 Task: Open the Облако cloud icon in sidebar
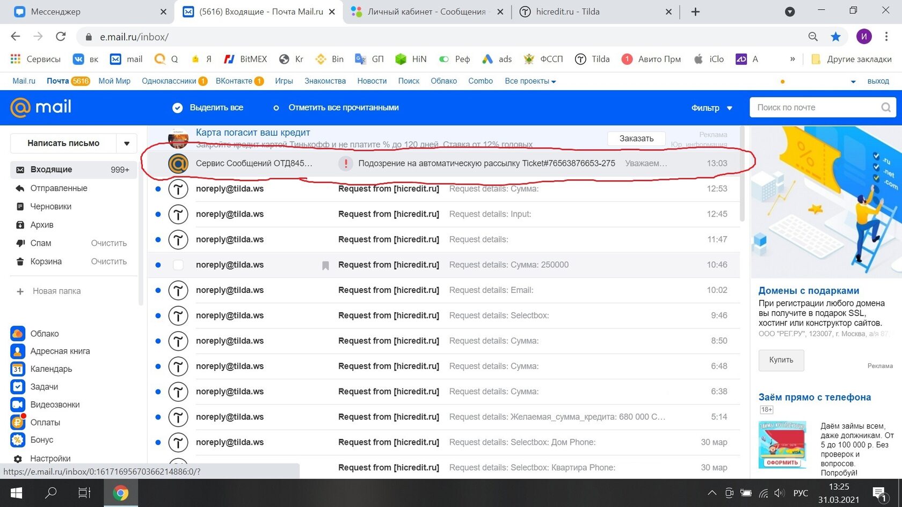coord(18,333)
